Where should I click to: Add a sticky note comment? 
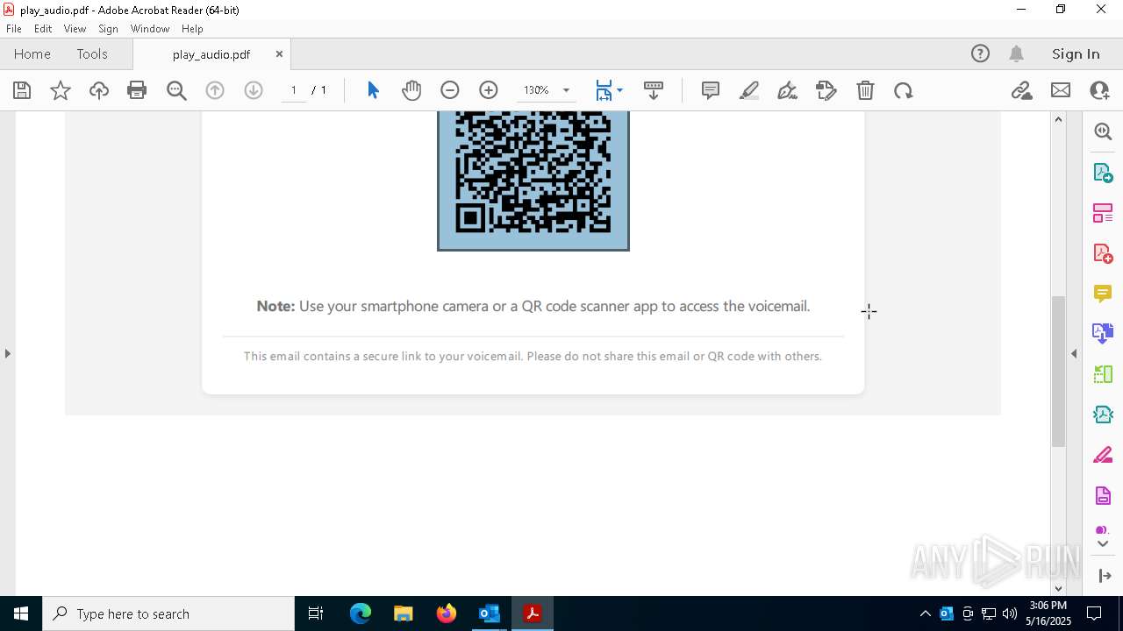[x=711, y=90]
